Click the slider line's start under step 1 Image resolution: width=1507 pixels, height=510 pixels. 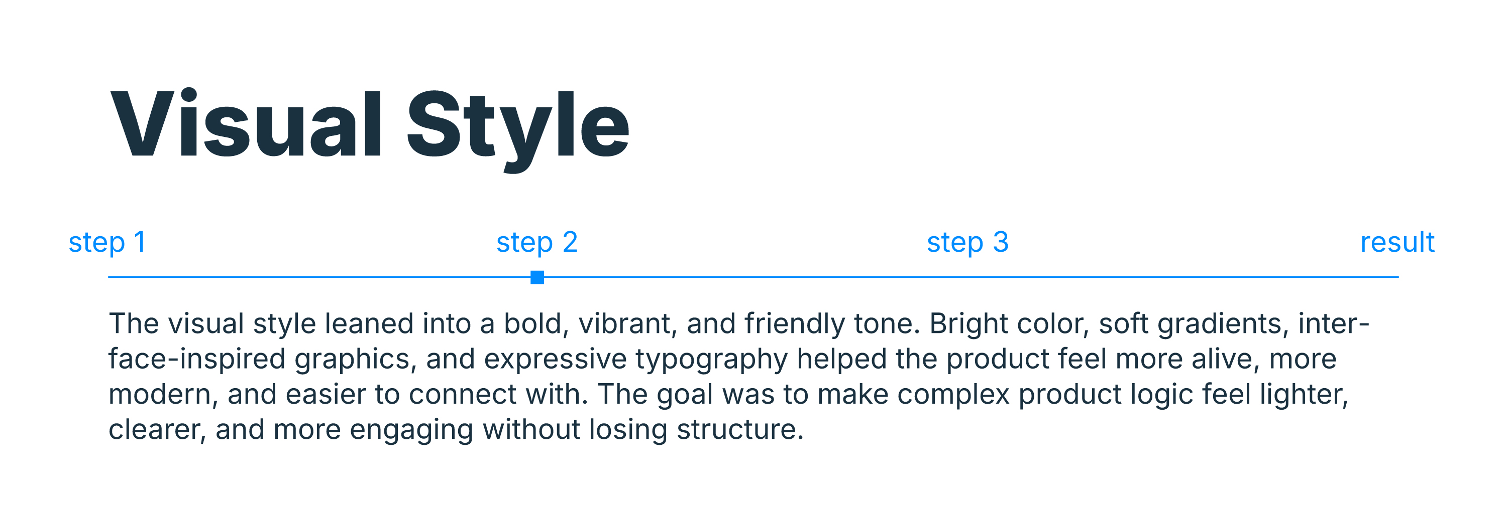111,277
